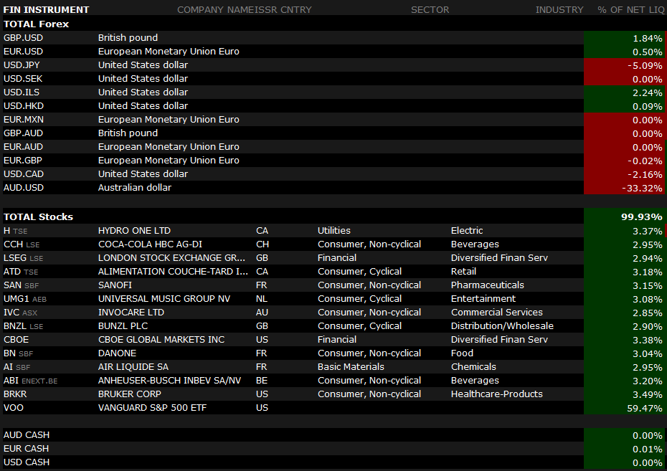Select the EUR.AUD instrument

coord(24,147)
